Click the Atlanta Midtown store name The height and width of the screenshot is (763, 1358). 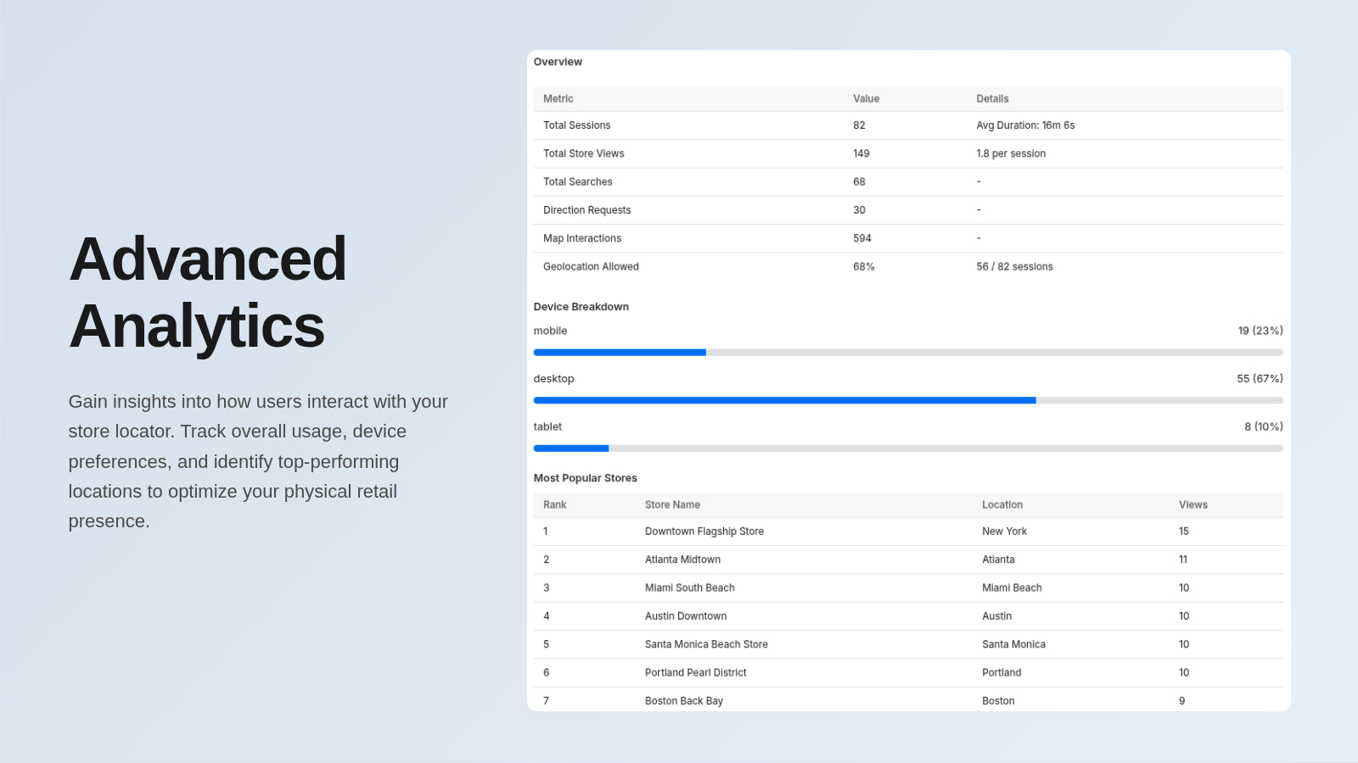682,560
